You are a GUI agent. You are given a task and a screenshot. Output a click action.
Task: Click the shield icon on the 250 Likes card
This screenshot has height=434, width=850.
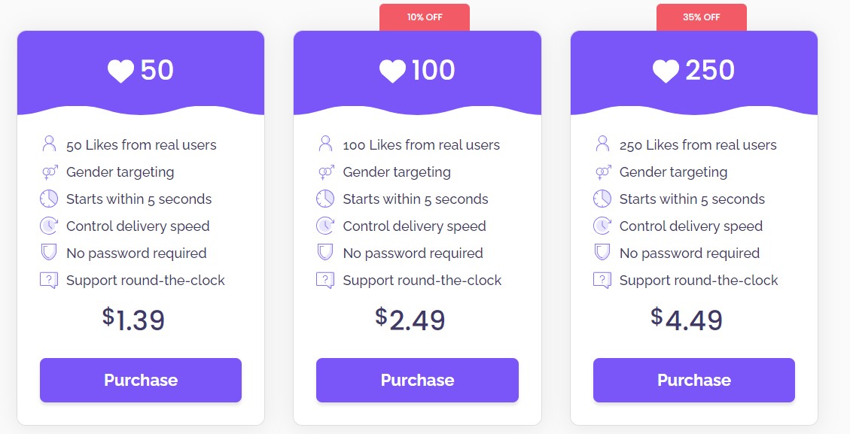click(x=602, y=253)
